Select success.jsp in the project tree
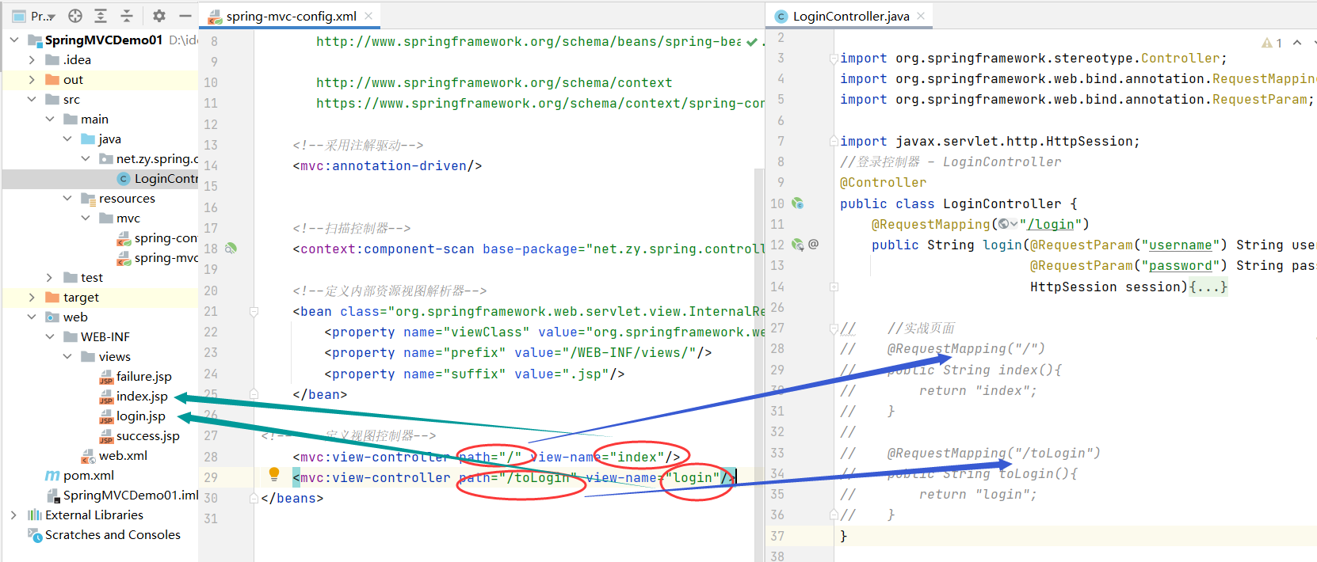This screenshot has width=1317, height=562. point(139,435)
